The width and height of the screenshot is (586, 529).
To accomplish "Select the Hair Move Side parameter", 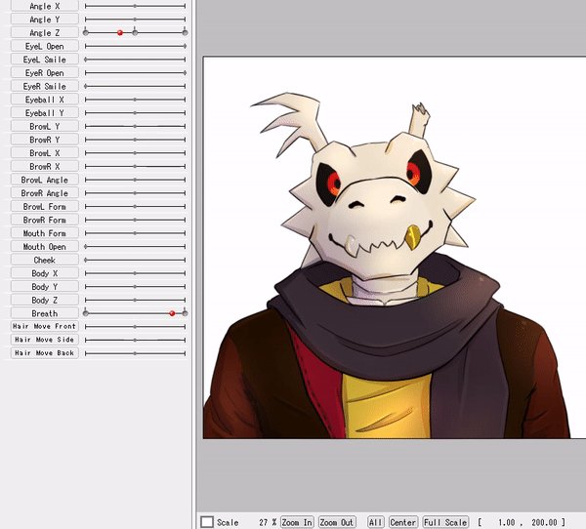I will point(45,340).
